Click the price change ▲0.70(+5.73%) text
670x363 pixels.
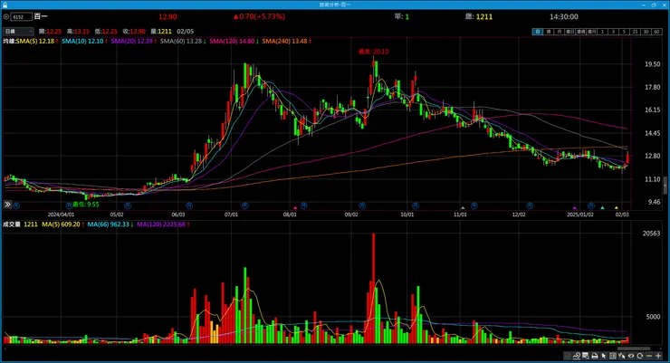pos(259,16)
